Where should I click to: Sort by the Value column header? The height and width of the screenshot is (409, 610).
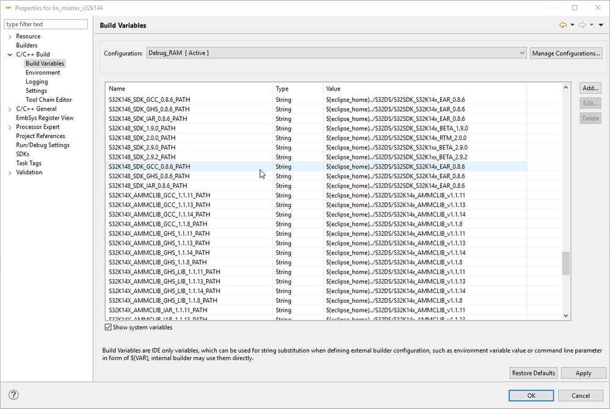(424, 89)
